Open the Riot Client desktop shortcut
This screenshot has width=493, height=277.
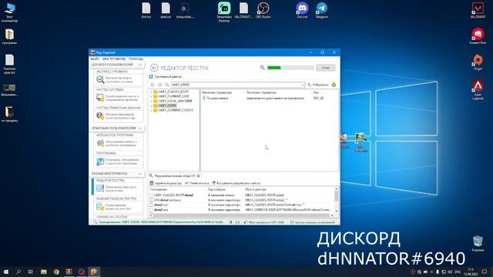[478, 36]
